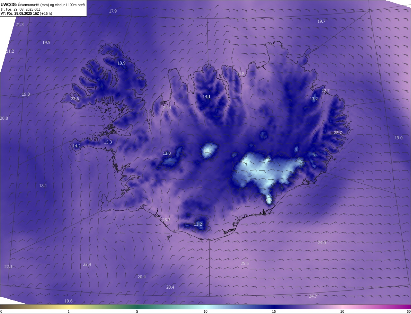The height and width of the screenshot is (314, 411).
Task: Click the 10 tick on the color scale
Action: 205,311
